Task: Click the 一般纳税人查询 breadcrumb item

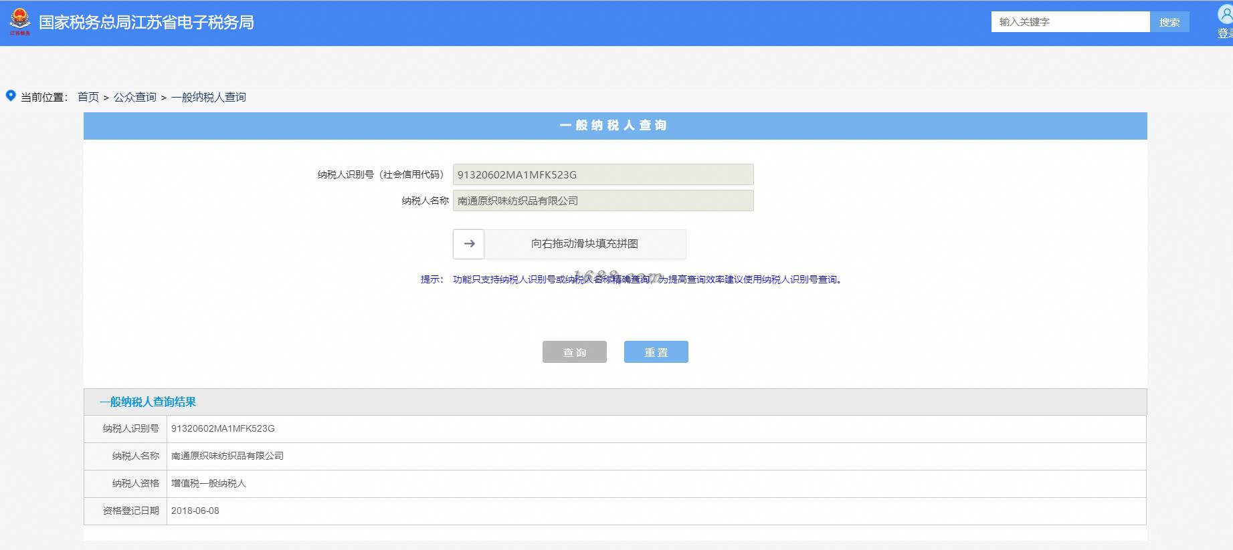Action: [209, 97]
